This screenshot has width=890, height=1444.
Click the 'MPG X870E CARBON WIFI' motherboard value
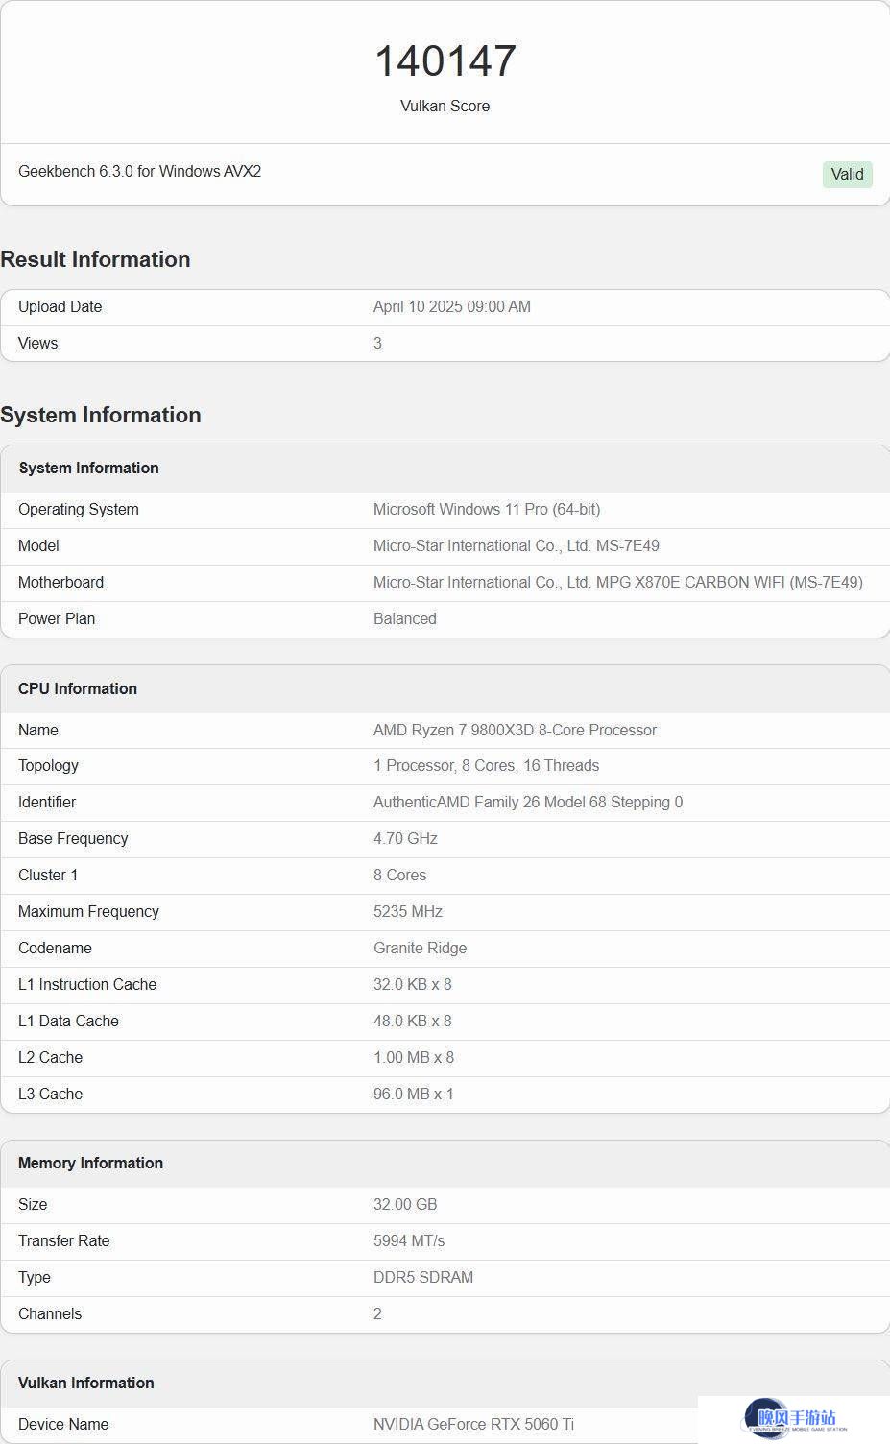tap(618, 583)
